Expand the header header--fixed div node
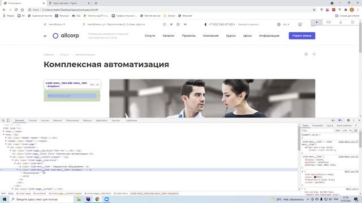 point(6,138)
